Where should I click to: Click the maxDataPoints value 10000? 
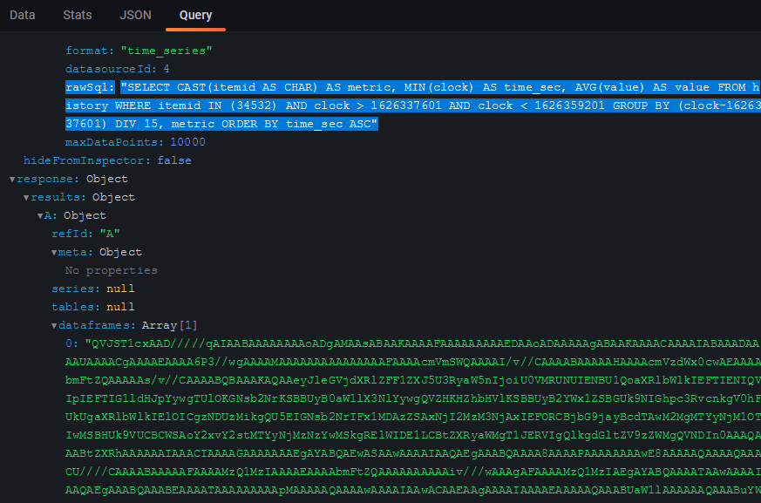[x=188, y=141]
